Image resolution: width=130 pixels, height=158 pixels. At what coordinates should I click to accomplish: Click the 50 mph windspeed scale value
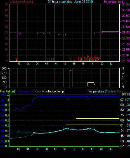click(x=6, y=4)
